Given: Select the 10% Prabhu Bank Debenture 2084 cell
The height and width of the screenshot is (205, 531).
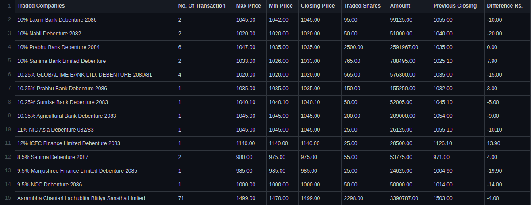Looking at the screenshot, I should (x=95, y=47).
